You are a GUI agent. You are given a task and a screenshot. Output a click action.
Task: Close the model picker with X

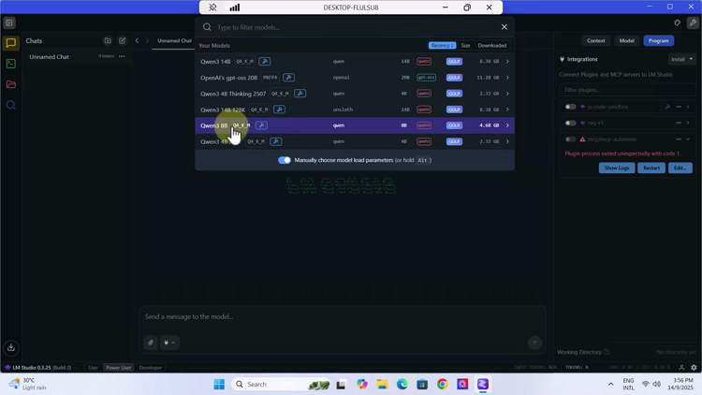[505, 27]
